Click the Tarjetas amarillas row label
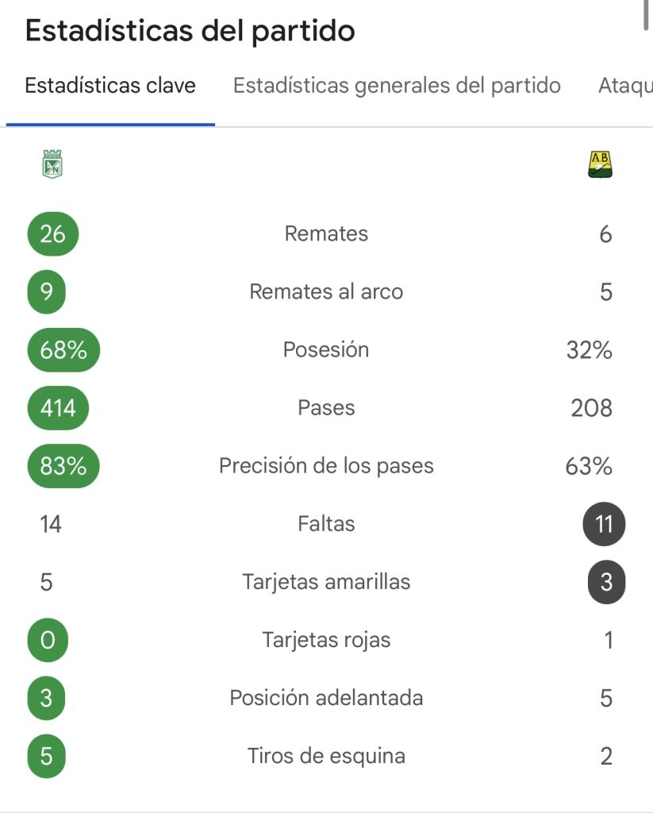The image size is (653, 813). 326,582
